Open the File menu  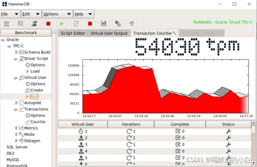point(10,14)
